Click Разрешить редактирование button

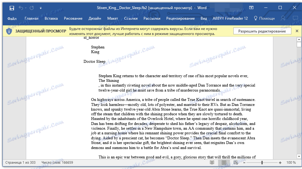(x=262, y=31)
